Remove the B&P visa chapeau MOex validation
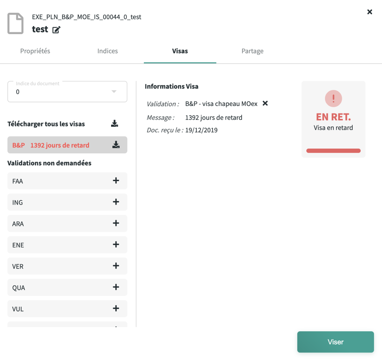Viewport: 382px width, 359px height. click(265, 103)
